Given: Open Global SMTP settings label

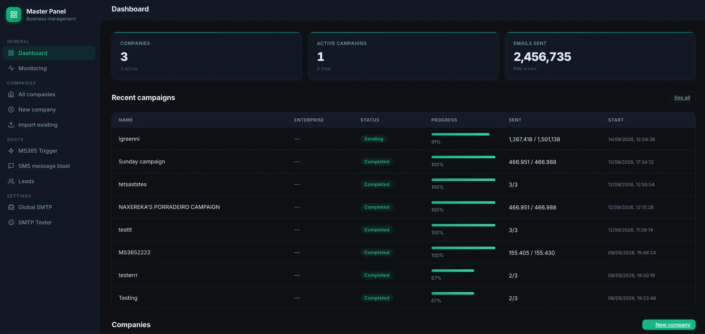Looking at the screenshot, I should 35,207.
